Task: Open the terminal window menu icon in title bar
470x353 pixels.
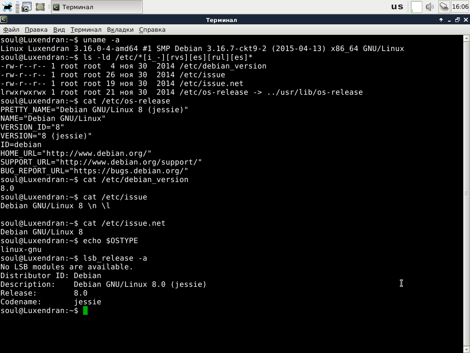Action: pos(4,20)
